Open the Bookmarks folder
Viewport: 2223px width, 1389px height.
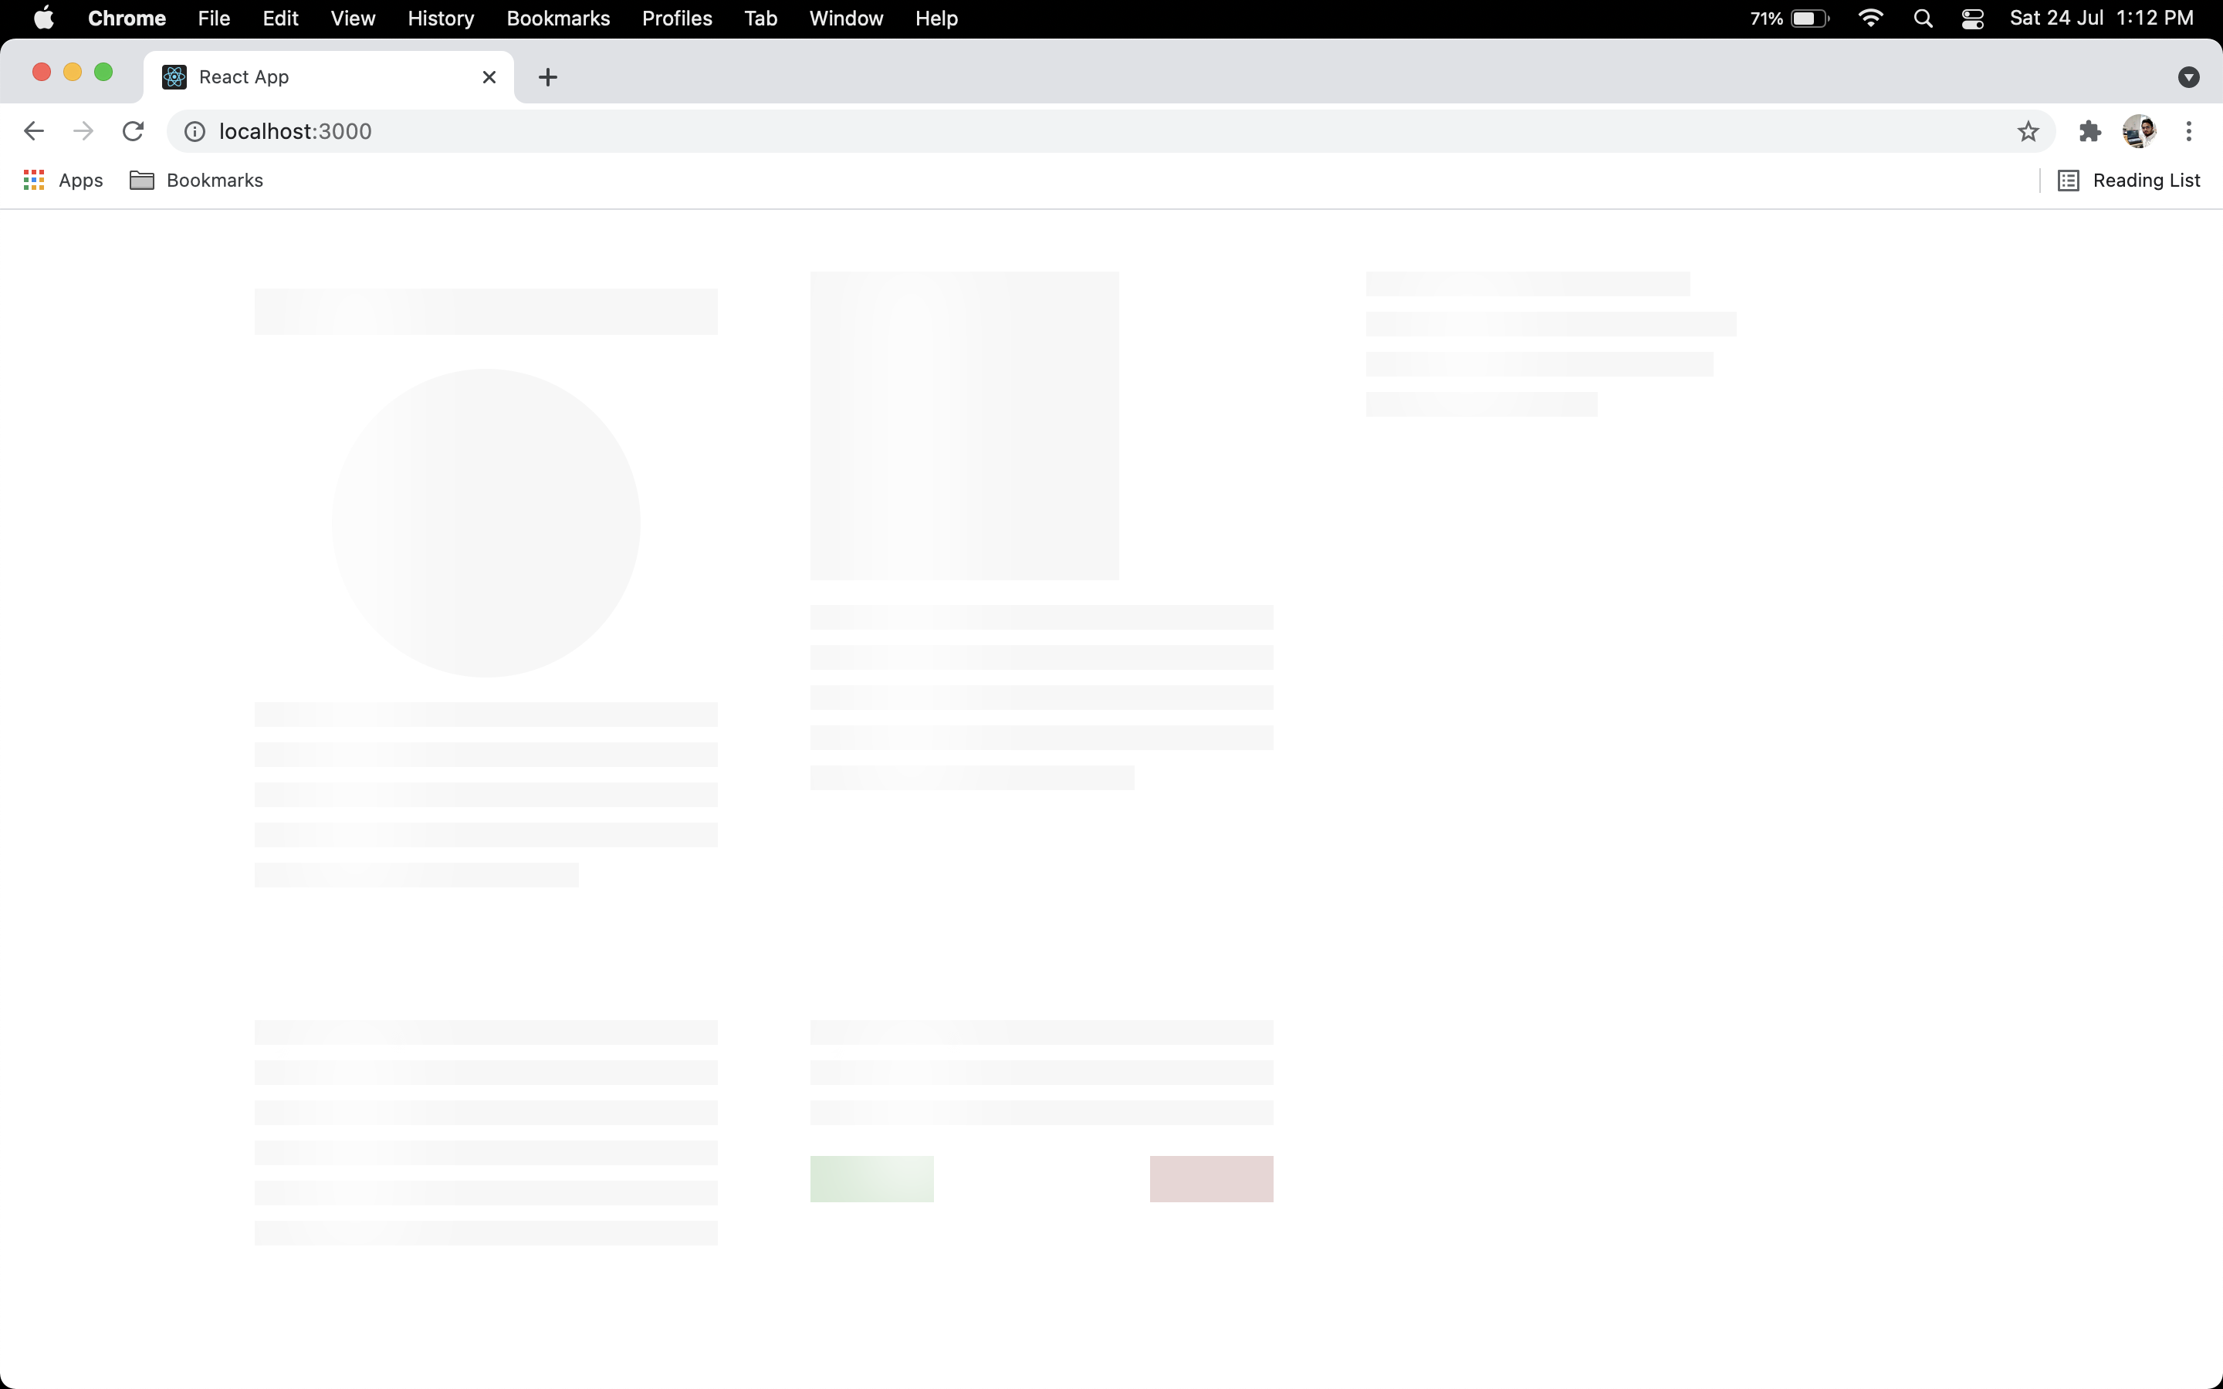(x=197, y=180)
